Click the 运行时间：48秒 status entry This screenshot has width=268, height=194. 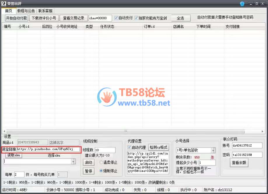[x=15, y=190]
